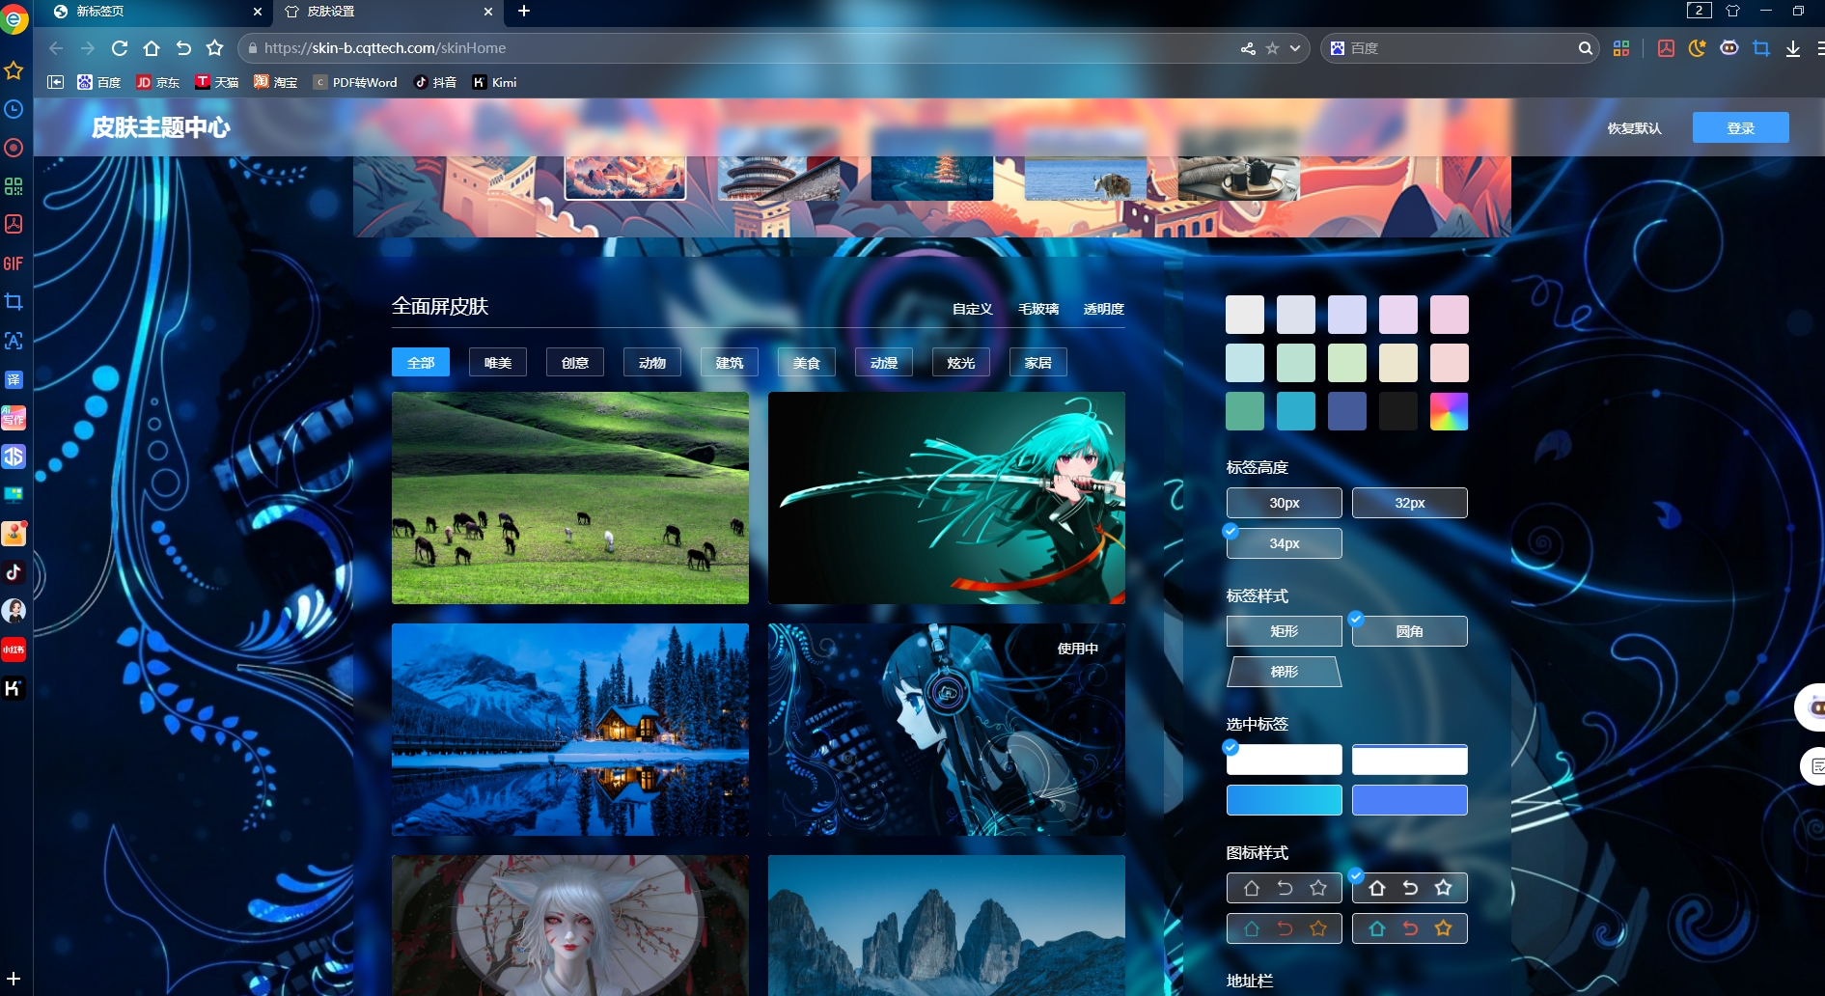Image resolution: width=1825 pixels, height=996 pixels.
Task: Click the 登录 button
Action: pos(1740,128)
